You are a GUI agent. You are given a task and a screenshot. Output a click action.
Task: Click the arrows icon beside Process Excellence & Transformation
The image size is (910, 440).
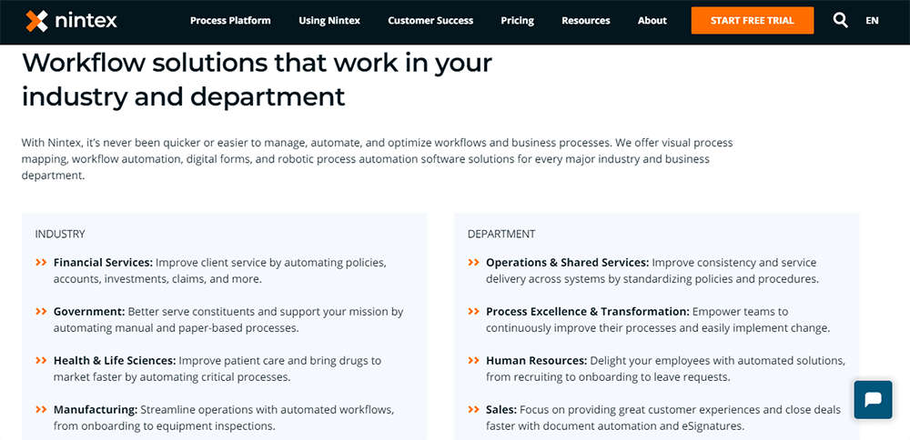pos(473,312)
